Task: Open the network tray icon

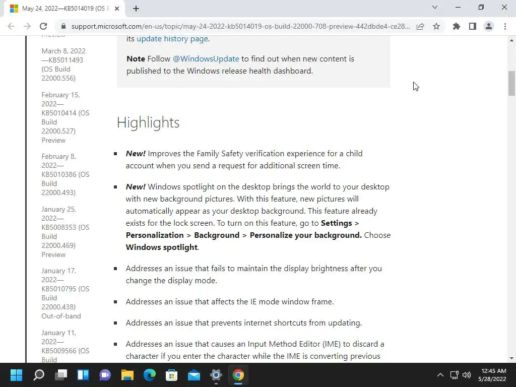Action: [455, 375]
